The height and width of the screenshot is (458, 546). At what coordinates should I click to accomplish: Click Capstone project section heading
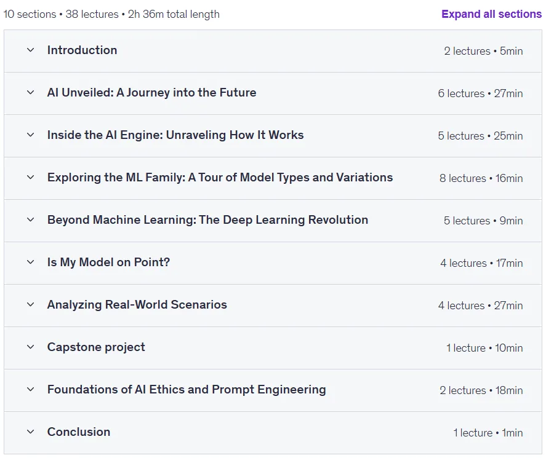coord(96,347)
